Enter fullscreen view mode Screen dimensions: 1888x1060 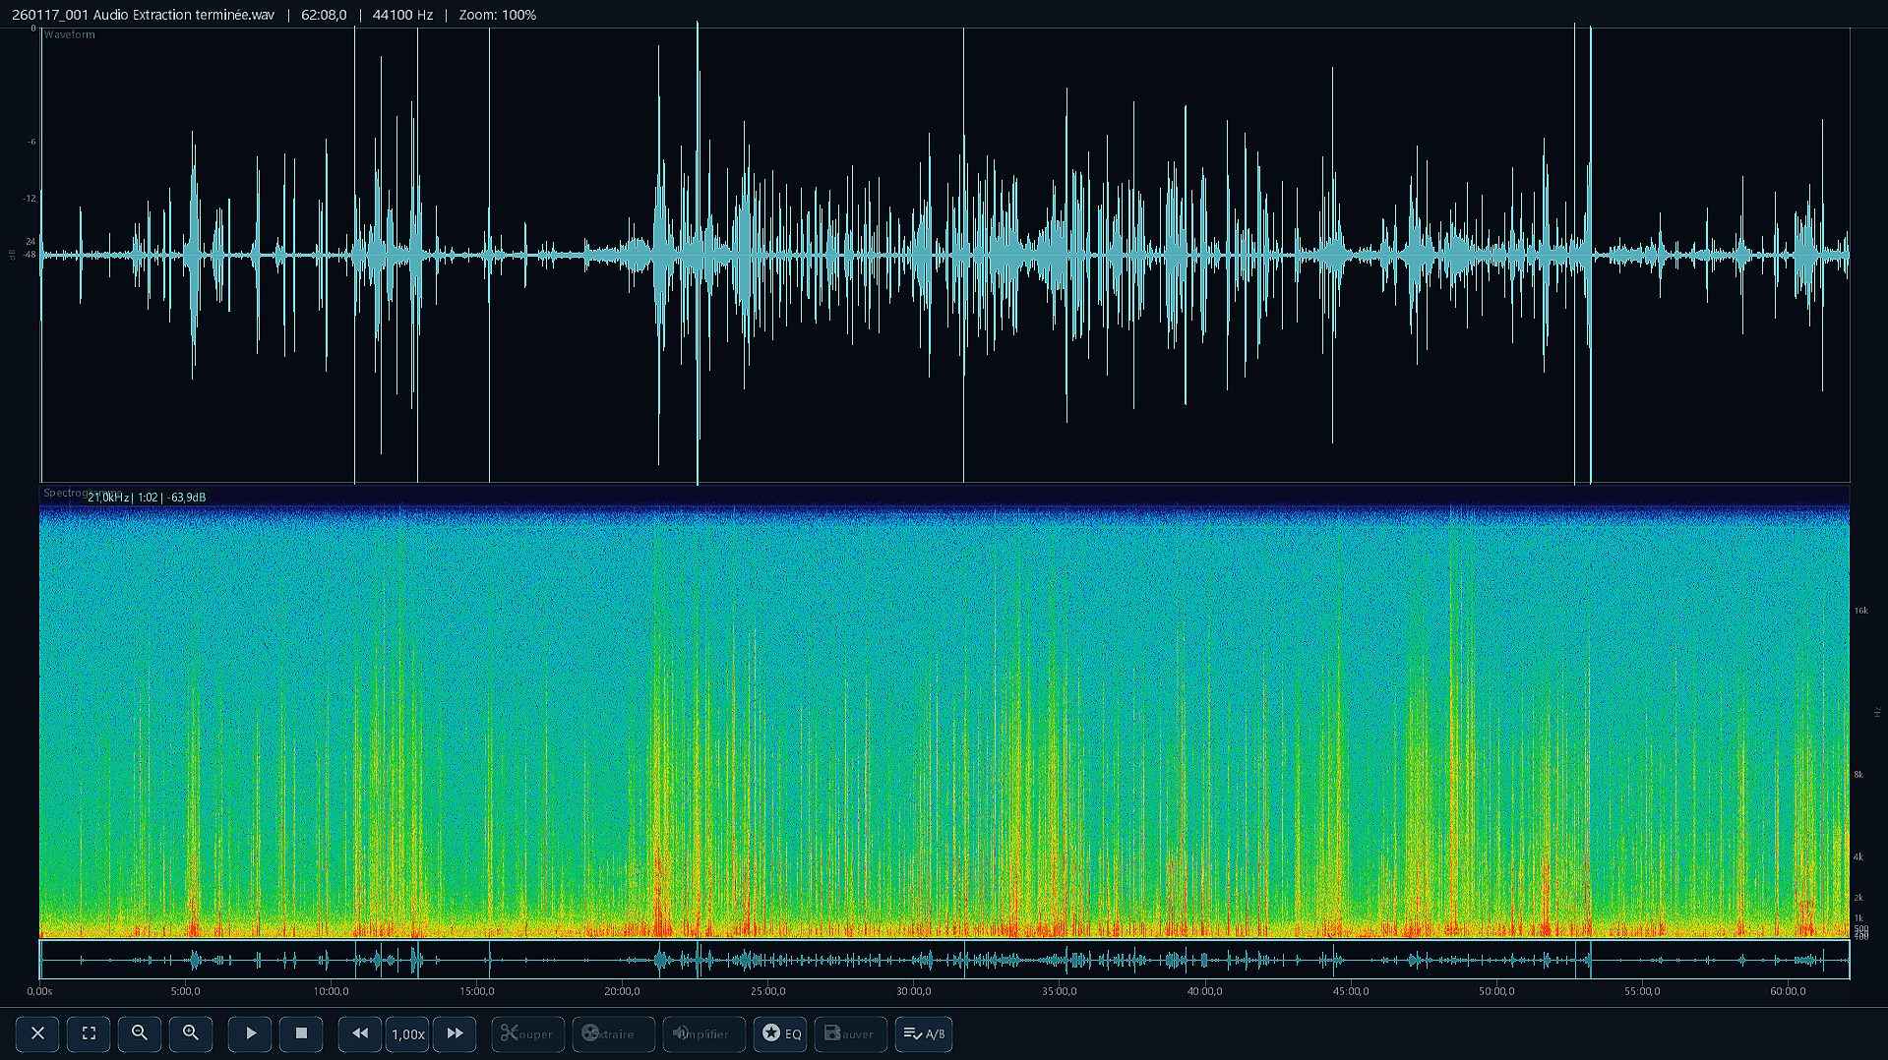point(88,1033)
